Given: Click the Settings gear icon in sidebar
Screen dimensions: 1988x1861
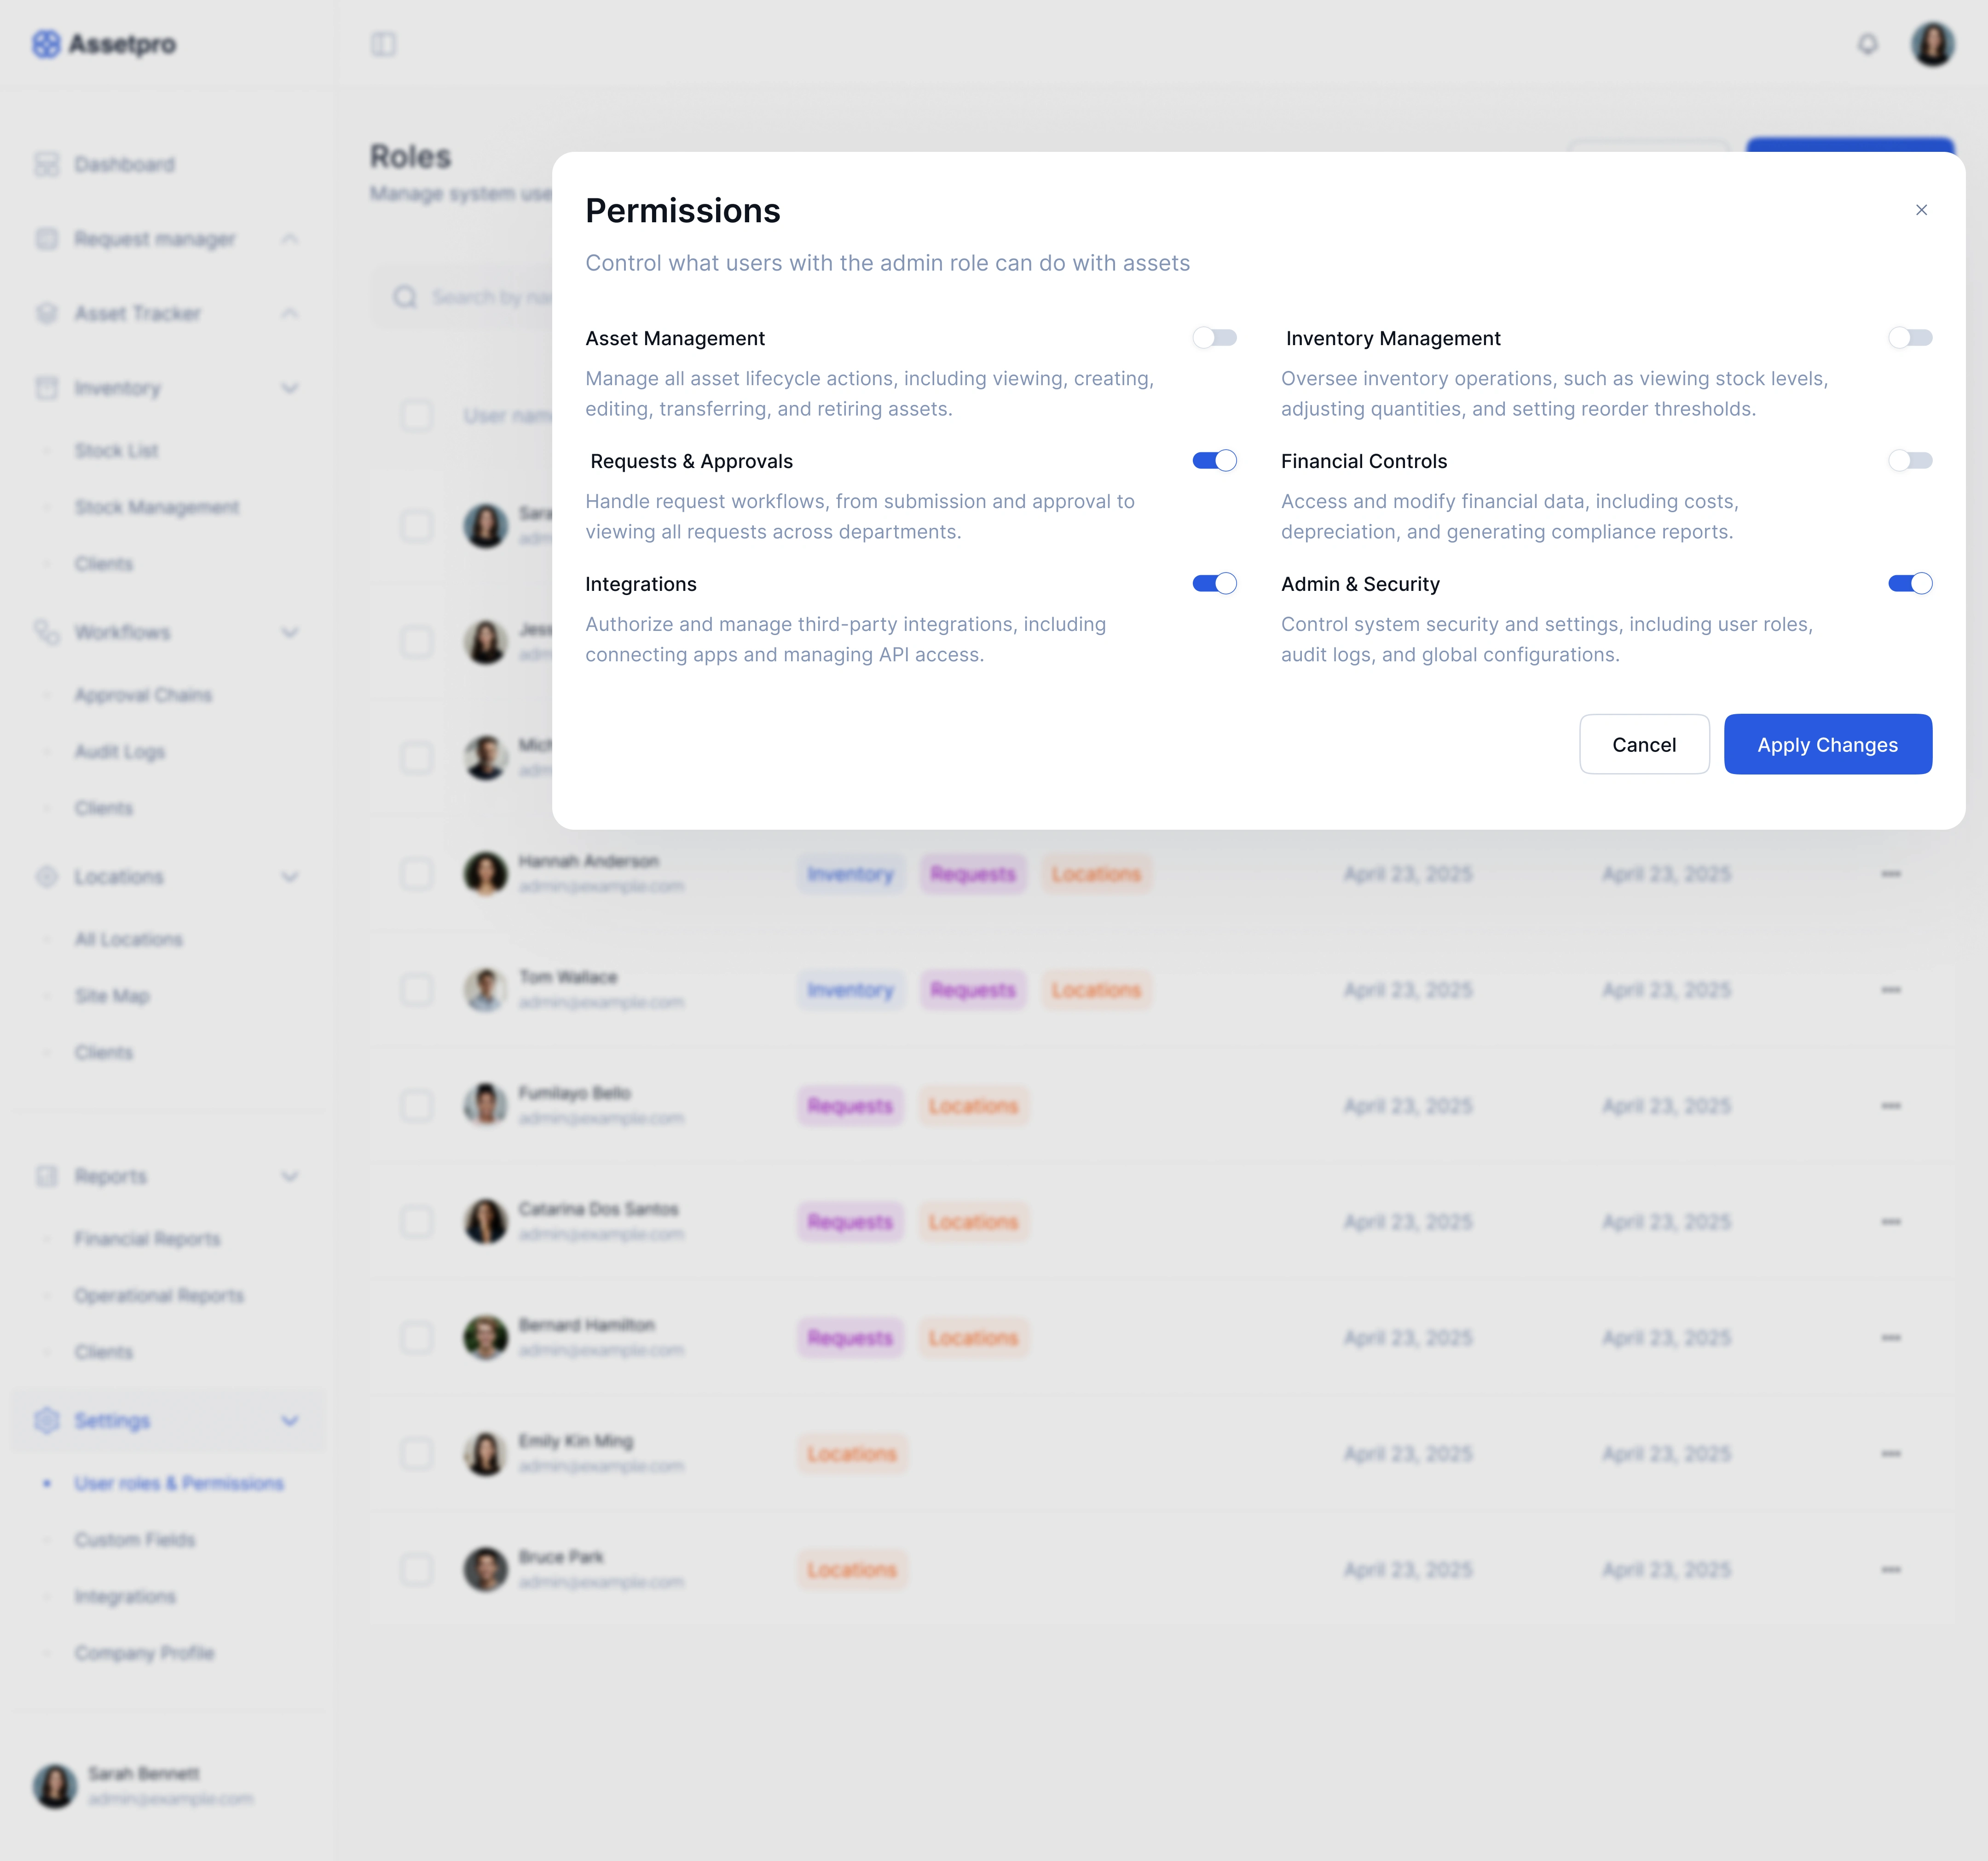Looking at the screenshot, I should coord(47,1420).
